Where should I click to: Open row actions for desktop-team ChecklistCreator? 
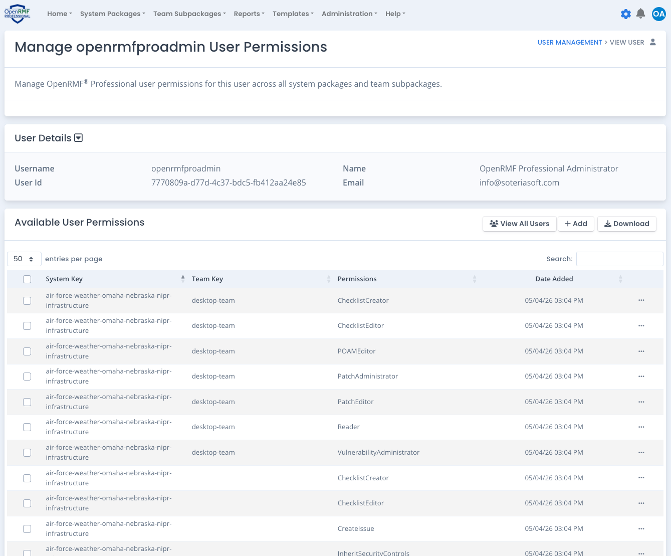coord(641,300)
